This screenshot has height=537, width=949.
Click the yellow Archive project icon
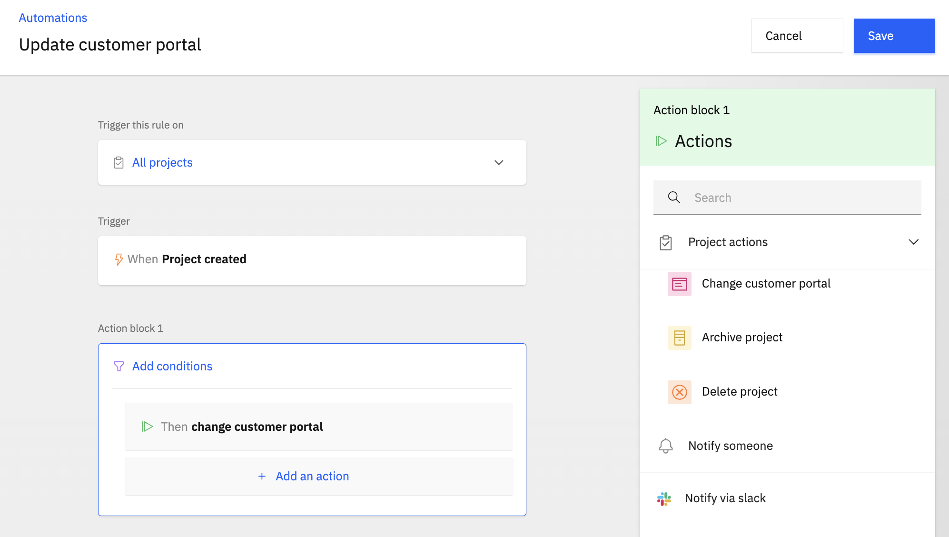679,338
